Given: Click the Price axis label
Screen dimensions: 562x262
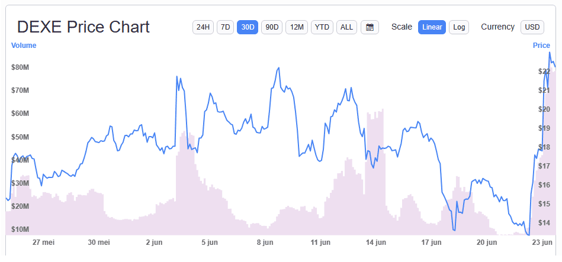Looking at the screenshot, I should (541, 46).
